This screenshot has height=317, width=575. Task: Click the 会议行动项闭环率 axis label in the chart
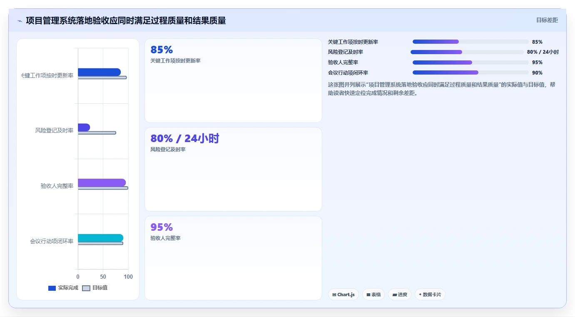(x=52, y=241)
